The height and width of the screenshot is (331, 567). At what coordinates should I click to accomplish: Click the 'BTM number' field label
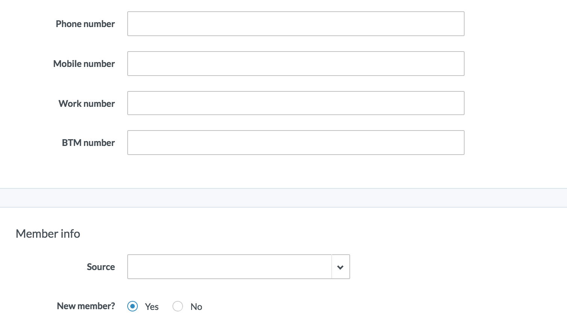[x=88, y=143]
